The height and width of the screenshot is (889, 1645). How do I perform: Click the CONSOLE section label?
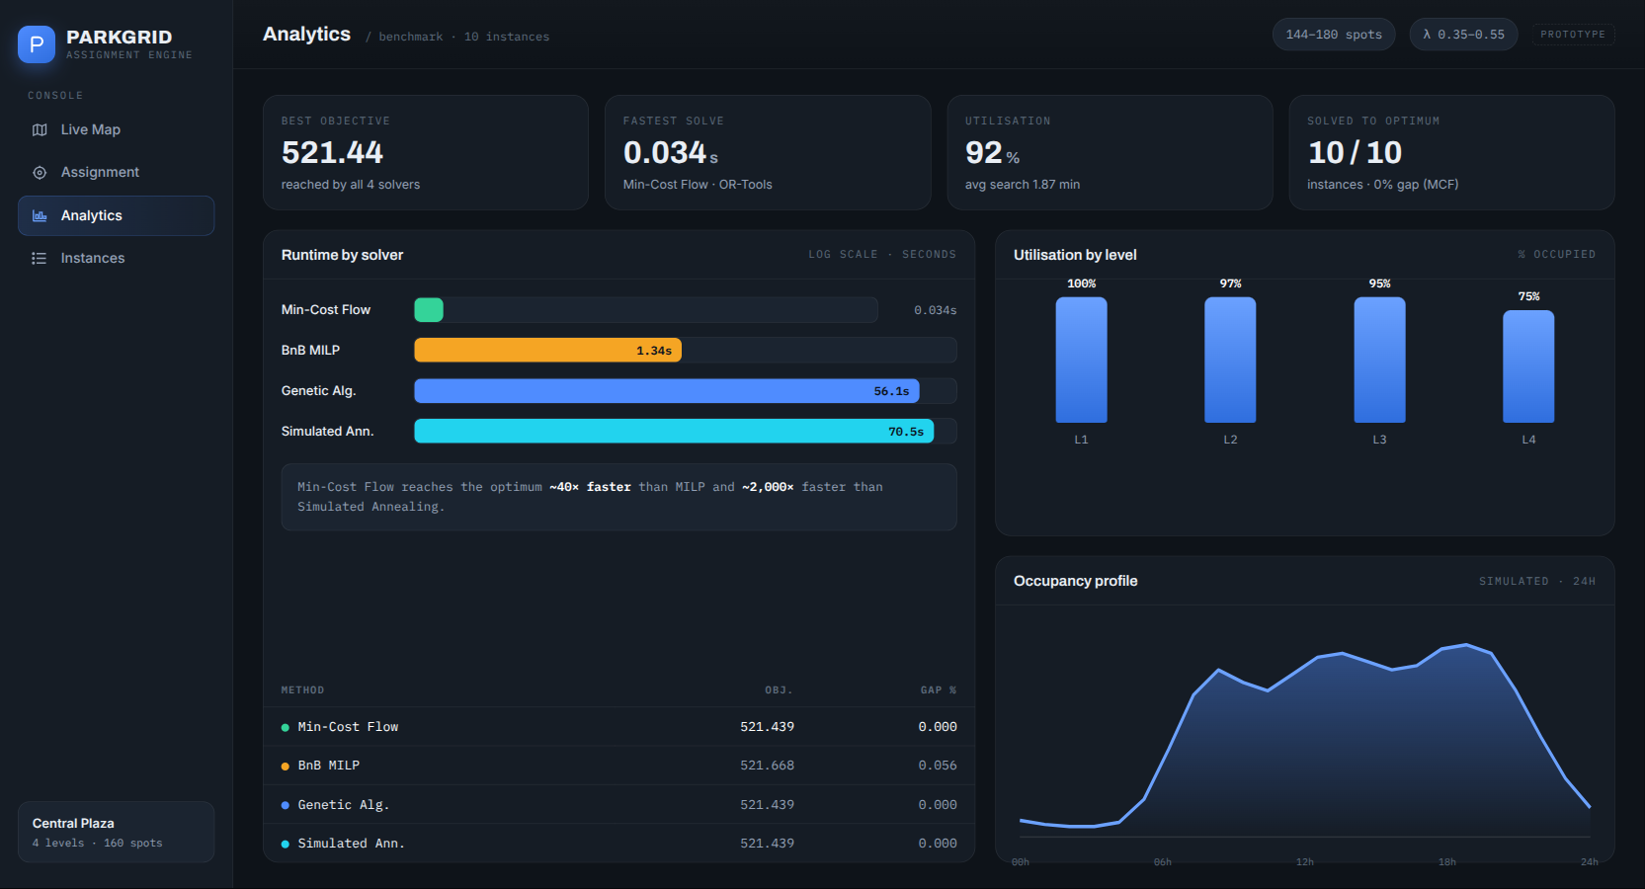[x=55, y=96]
